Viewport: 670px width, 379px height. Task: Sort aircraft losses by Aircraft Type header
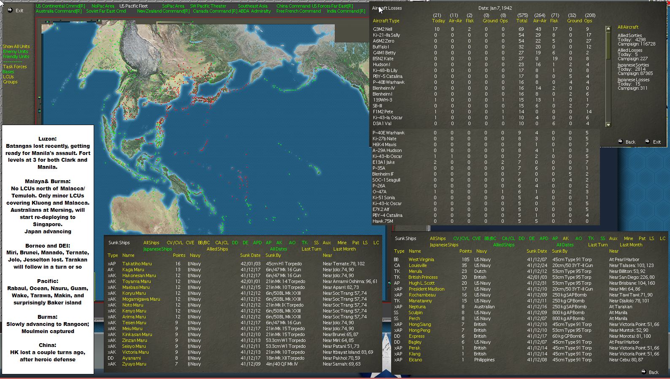click(386, 21)
